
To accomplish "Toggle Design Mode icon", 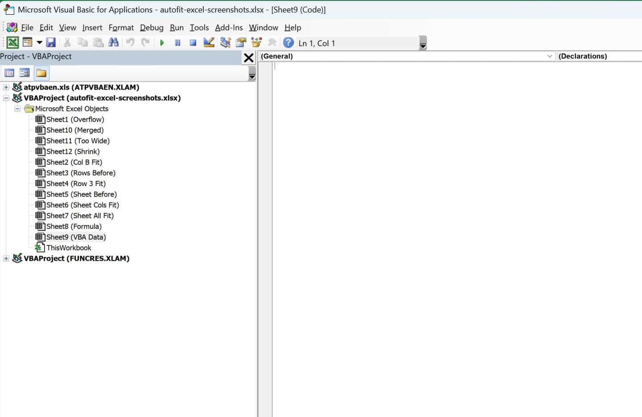I will tap(209, 43).
